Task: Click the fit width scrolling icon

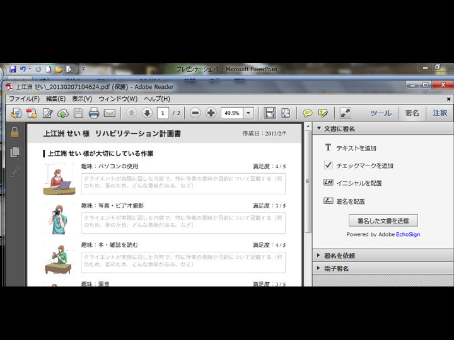Action: 270,113
